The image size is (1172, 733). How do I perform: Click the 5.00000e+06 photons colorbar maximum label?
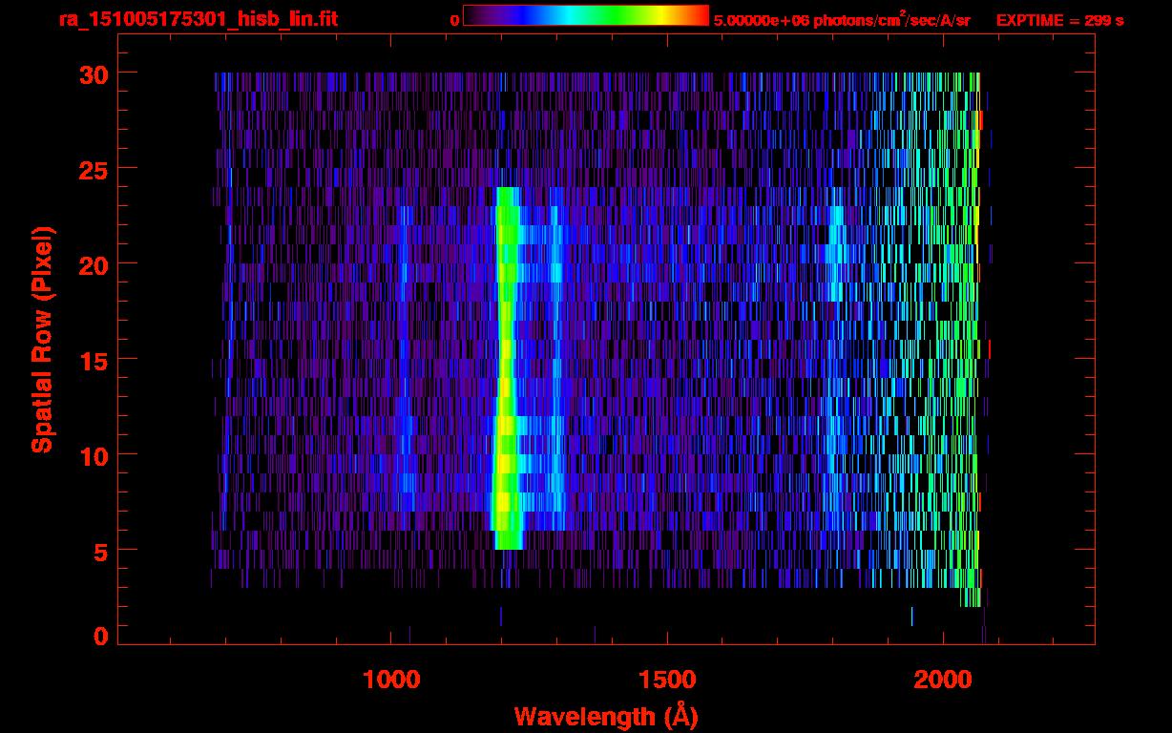click(842, 20)
